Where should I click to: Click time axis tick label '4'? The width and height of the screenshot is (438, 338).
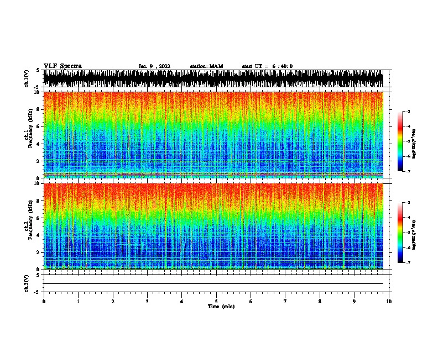pos(182,302)
